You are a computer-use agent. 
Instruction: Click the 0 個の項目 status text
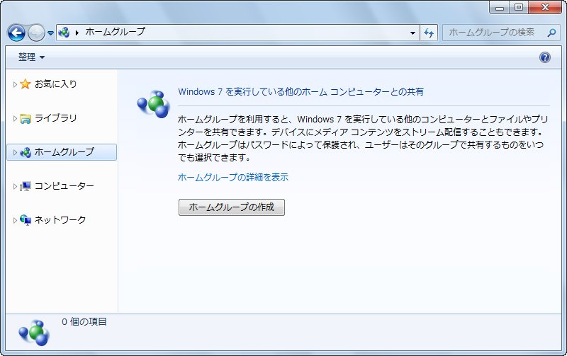pyautogui.click(x=84, y=322)
